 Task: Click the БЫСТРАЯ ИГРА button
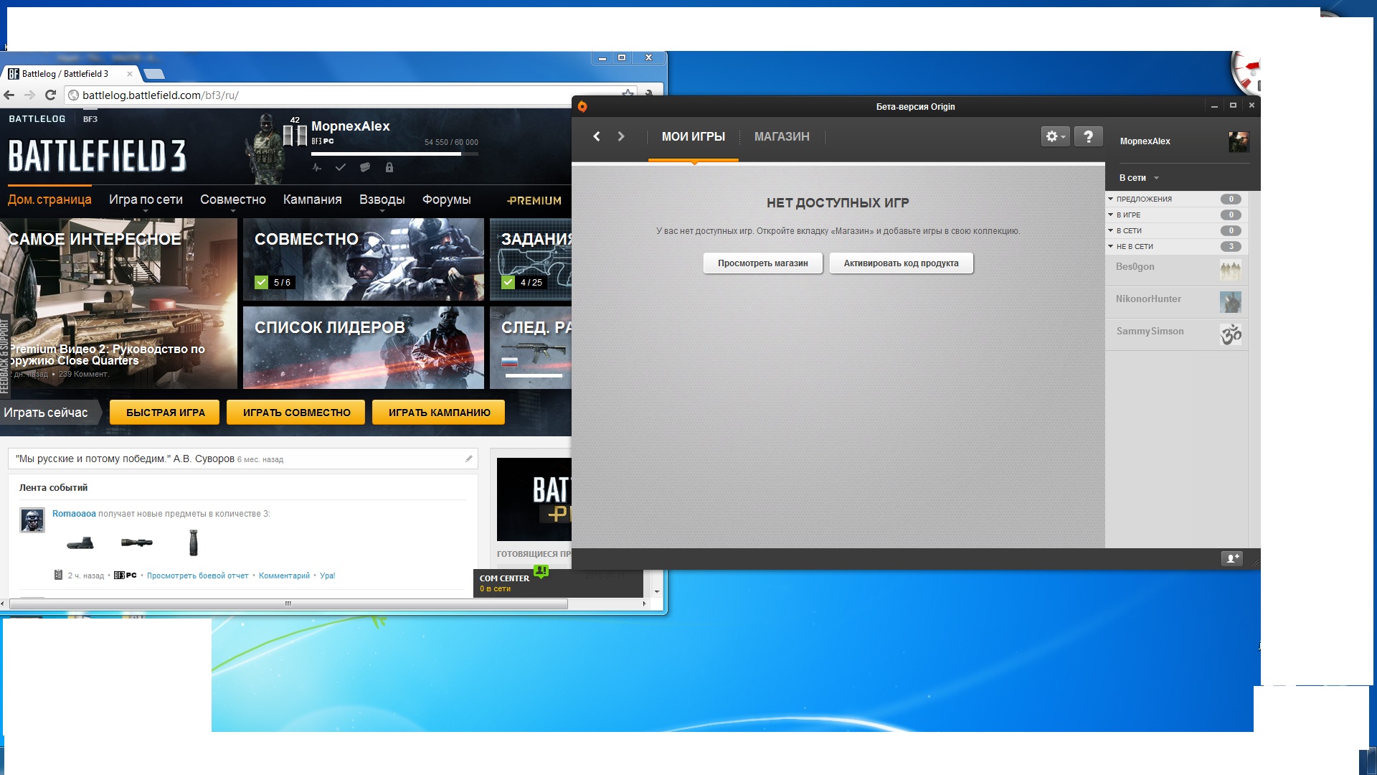[x=165, y=413]
